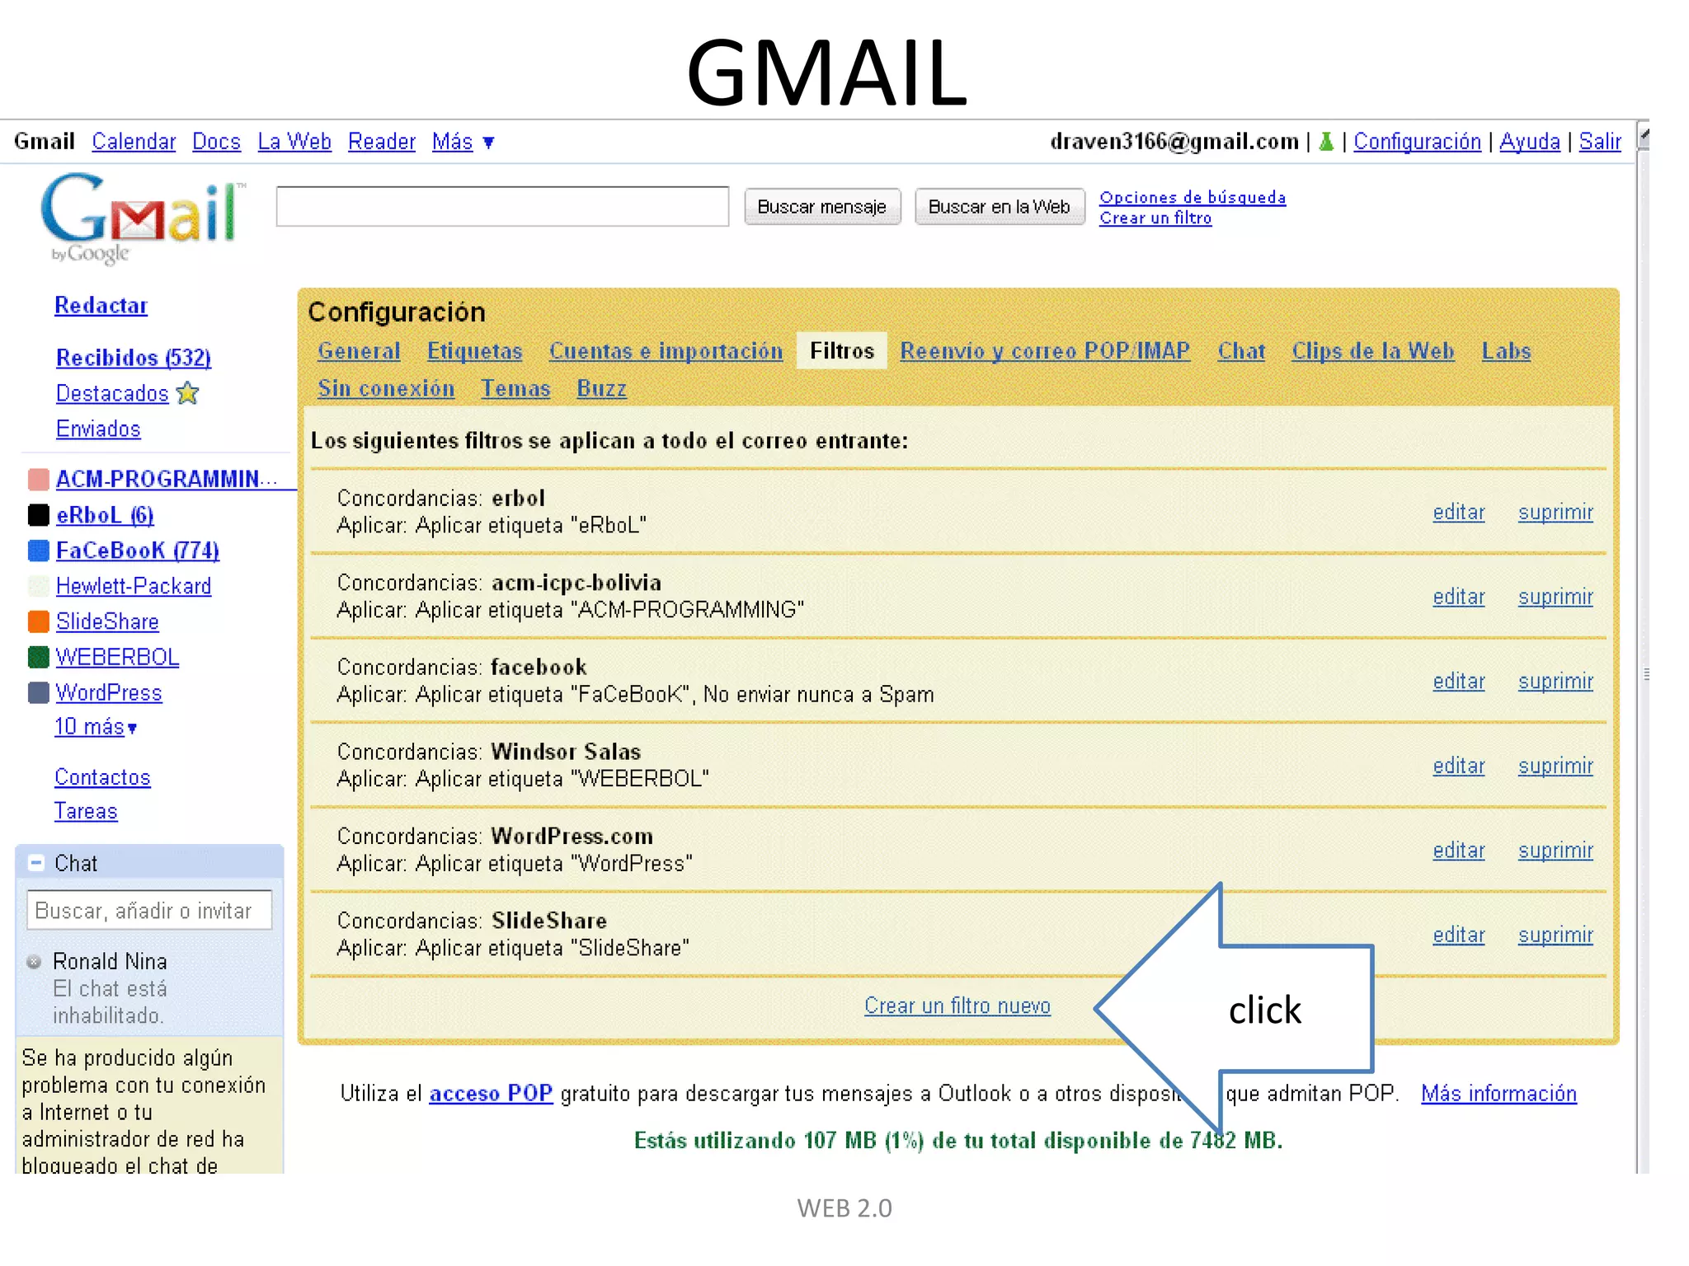Image resolution: width=1689 pixels, height=1266 pixels.
Task: Delete the SlideShare filter
Action: pos(1555,935)
